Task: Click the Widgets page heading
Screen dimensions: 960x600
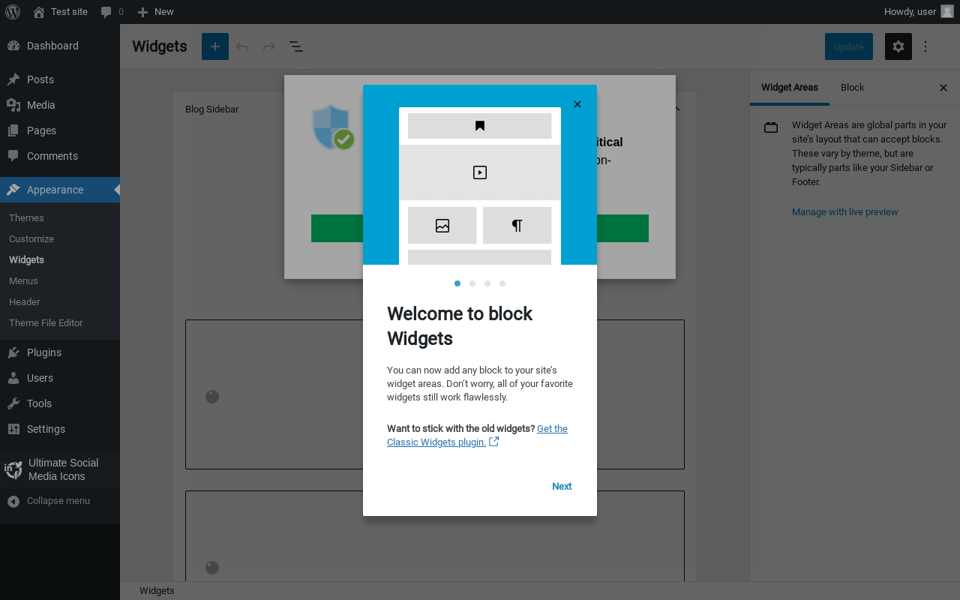Action: click(x=160, y=46)
